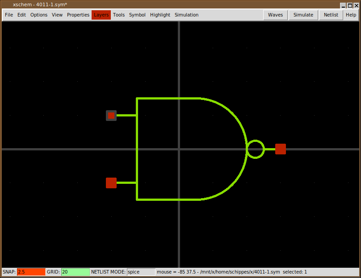Open the Symbol menu
Screen dimensions: 361x278
[x=137, y=15]
